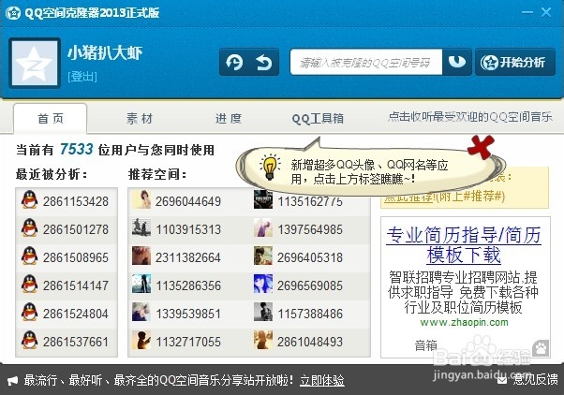
Task: Switch to the 进度 tab
Action: tap(229, 118)
